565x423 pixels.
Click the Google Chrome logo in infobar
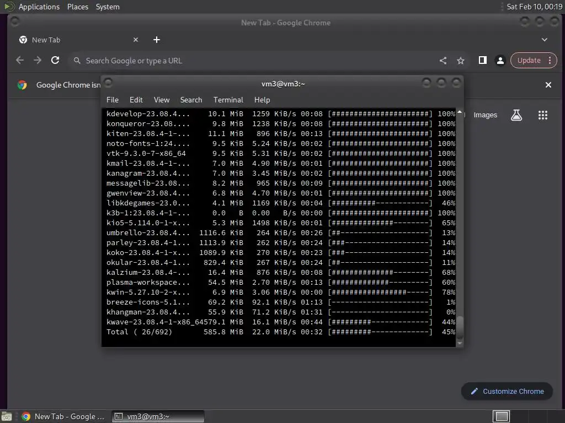(22, 85)
